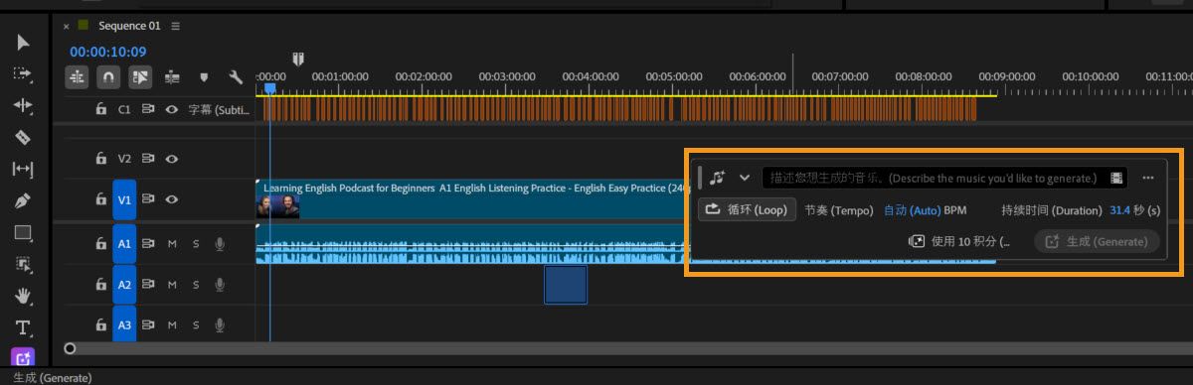
Task: Solo audio track A3
Action: tap(195, 324)
